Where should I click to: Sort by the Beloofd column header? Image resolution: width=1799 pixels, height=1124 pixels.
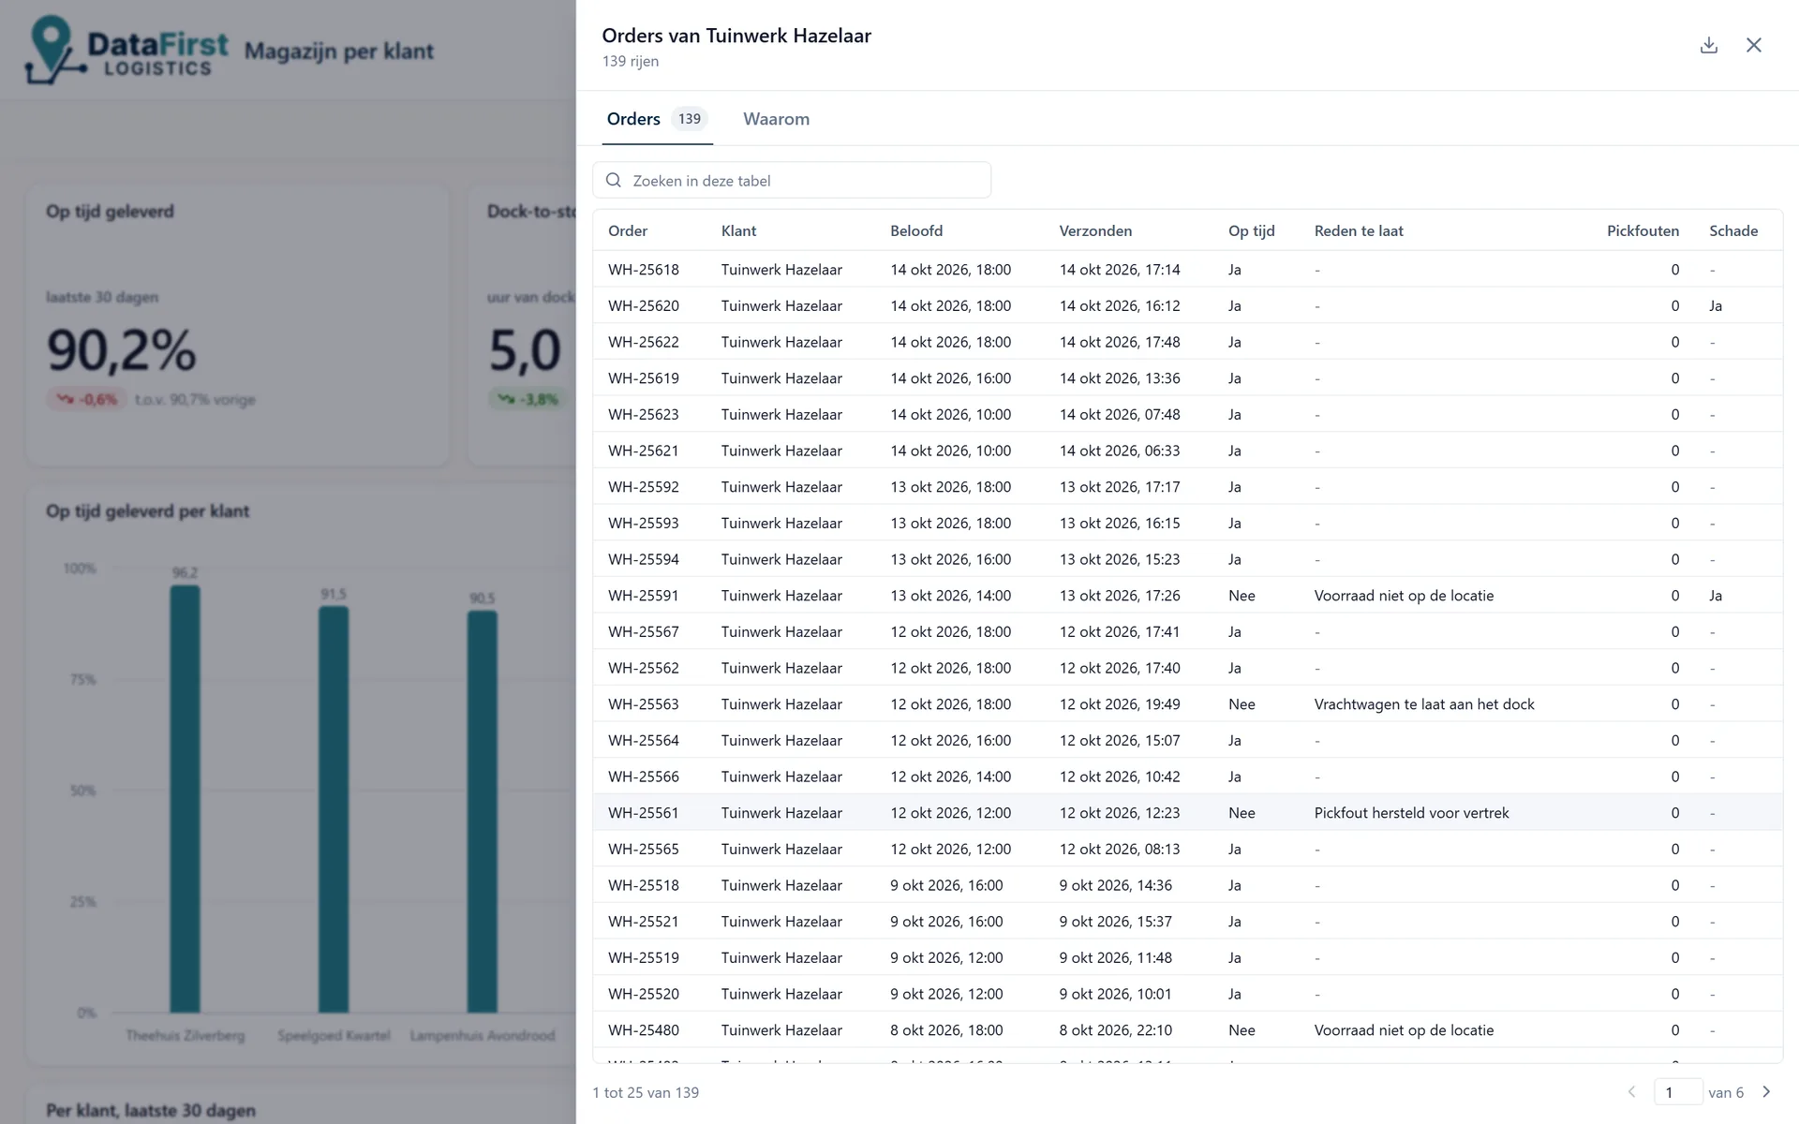coord(916,230)
